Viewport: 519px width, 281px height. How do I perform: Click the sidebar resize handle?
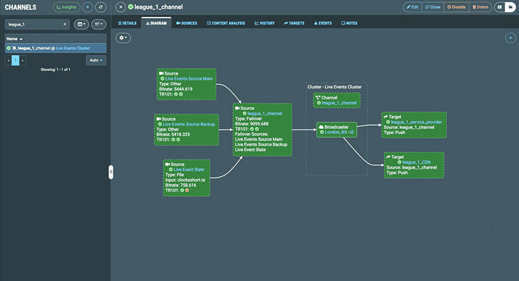pyautogui.click(x=111, y=171)
